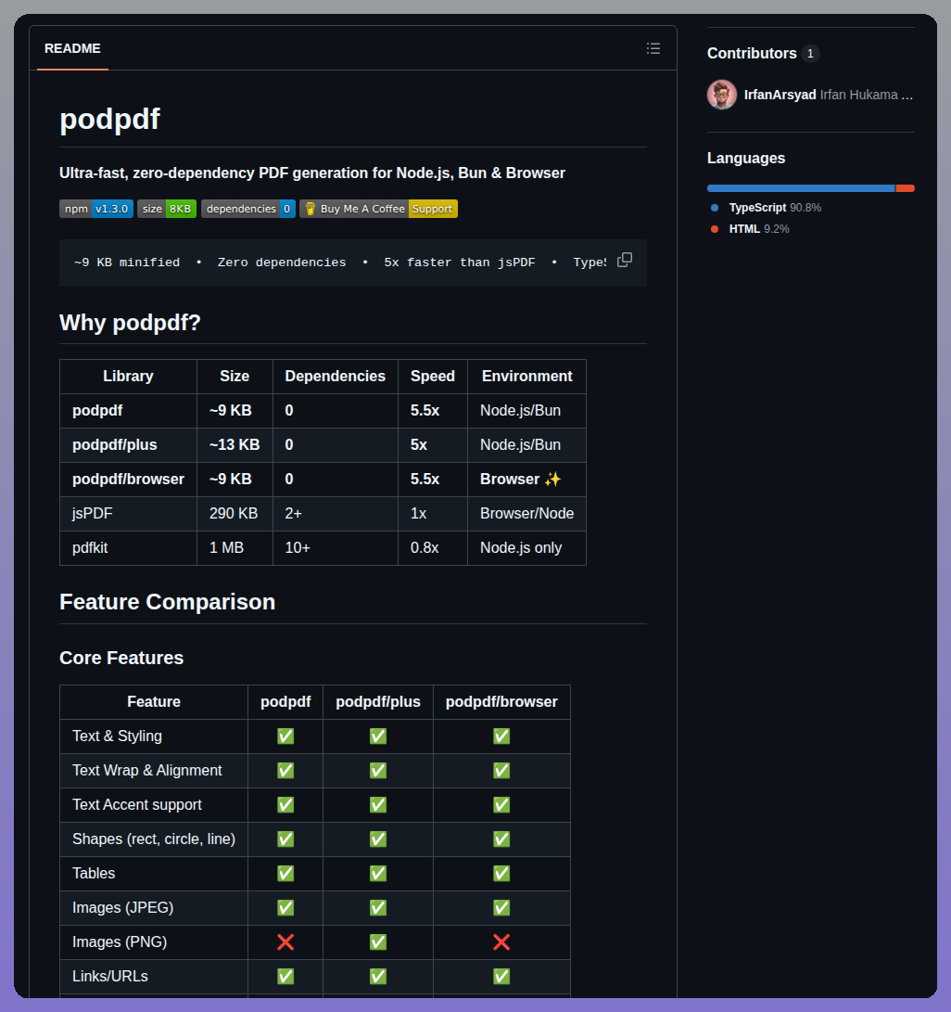Screen dimensions: 951x1012
Task: Click the podpdf title heading
Action: (x=109, y=119)
